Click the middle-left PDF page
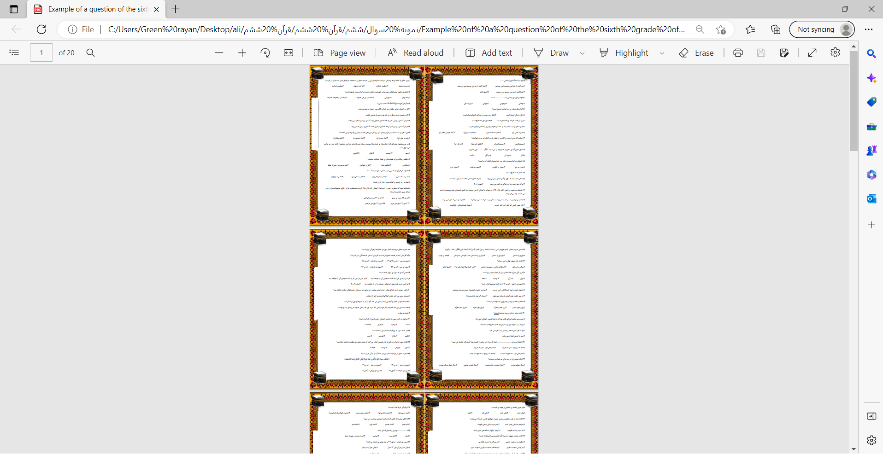 (366, 309)
